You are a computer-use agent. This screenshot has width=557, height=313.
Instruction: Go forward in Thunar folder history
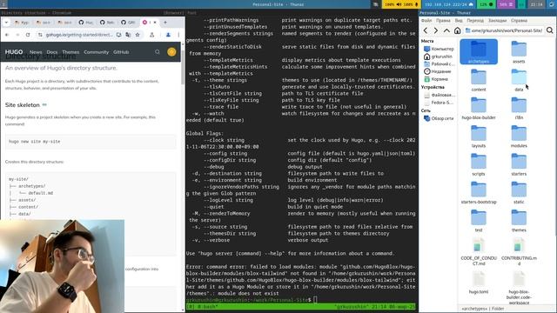pyautogui.click(x=436, y=30)
